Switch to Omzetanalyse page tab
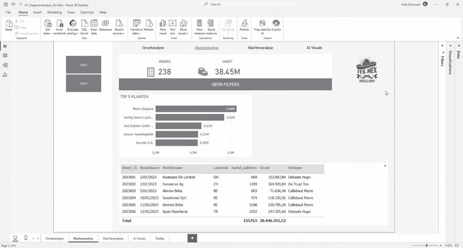 click(54, 238)
